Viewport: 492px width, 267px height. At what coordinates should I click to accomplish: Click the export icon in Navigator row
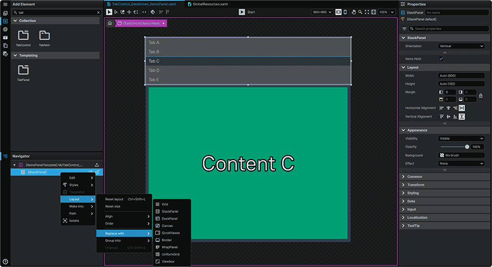[x=97, y=165]
